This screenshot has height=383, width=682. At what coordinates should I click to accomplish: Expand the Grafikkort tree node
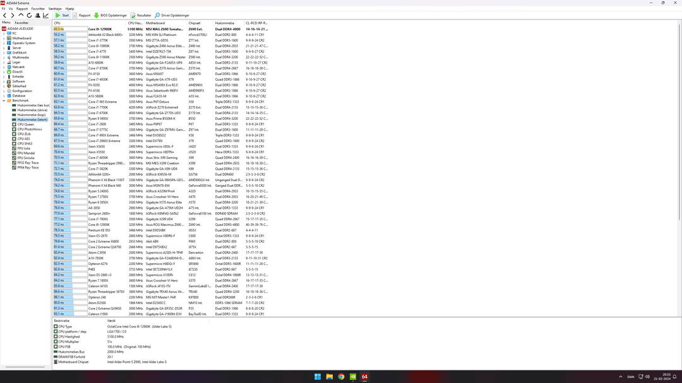coord(4,52)
